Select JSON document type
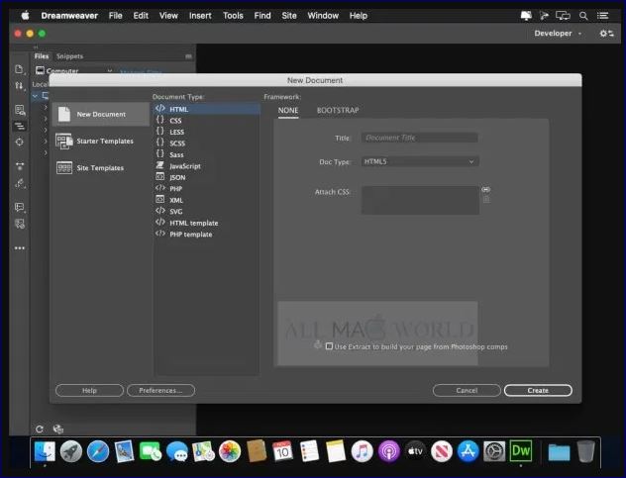The image size is (626, 478). coord(207,177)
